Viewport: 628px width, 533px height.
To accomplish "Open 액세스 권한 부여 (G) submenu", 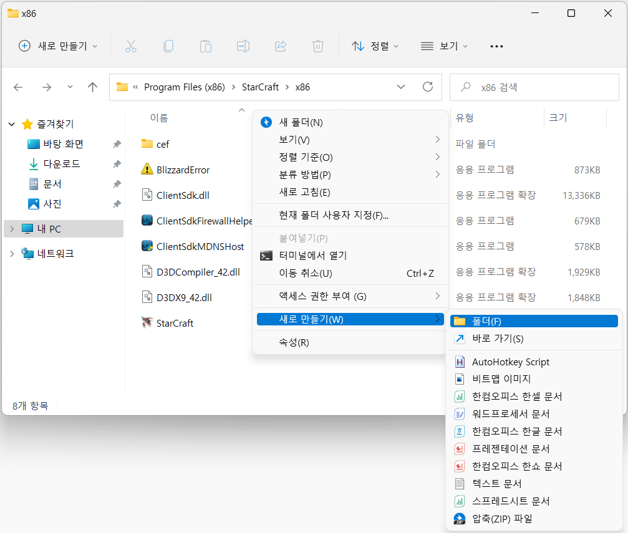I will coord(350,296).
